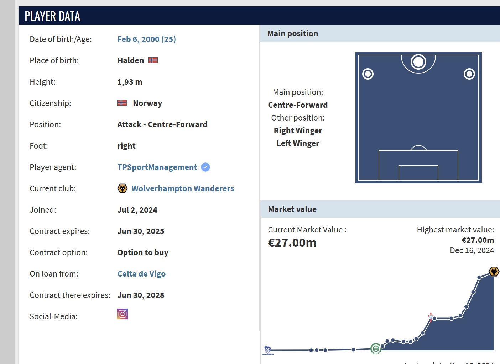The height and width of the screenshot is (364, 500).
Task: Click the verified agent checkmark badge
Action: click(x=205, y=167)
